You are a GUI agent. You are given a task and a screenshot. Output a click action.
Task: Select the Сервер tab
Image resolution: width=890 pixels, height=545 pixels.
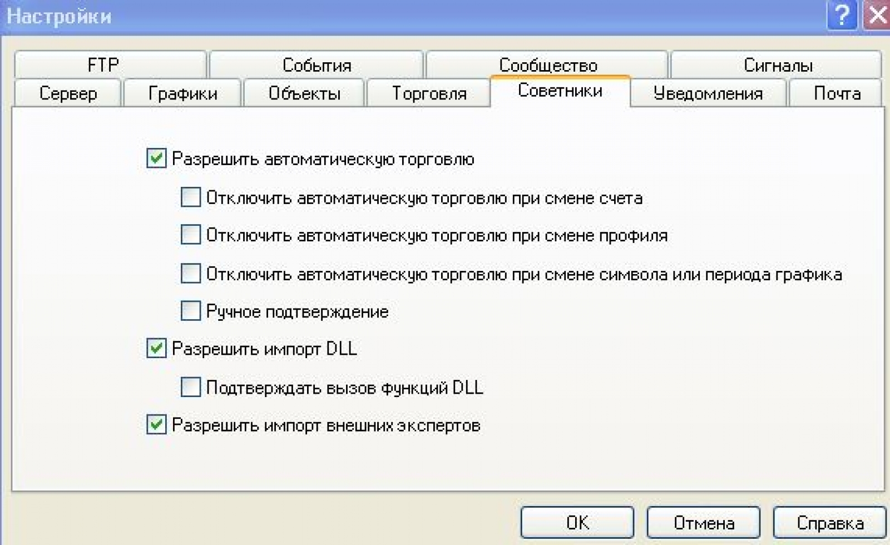click(68, 93)
